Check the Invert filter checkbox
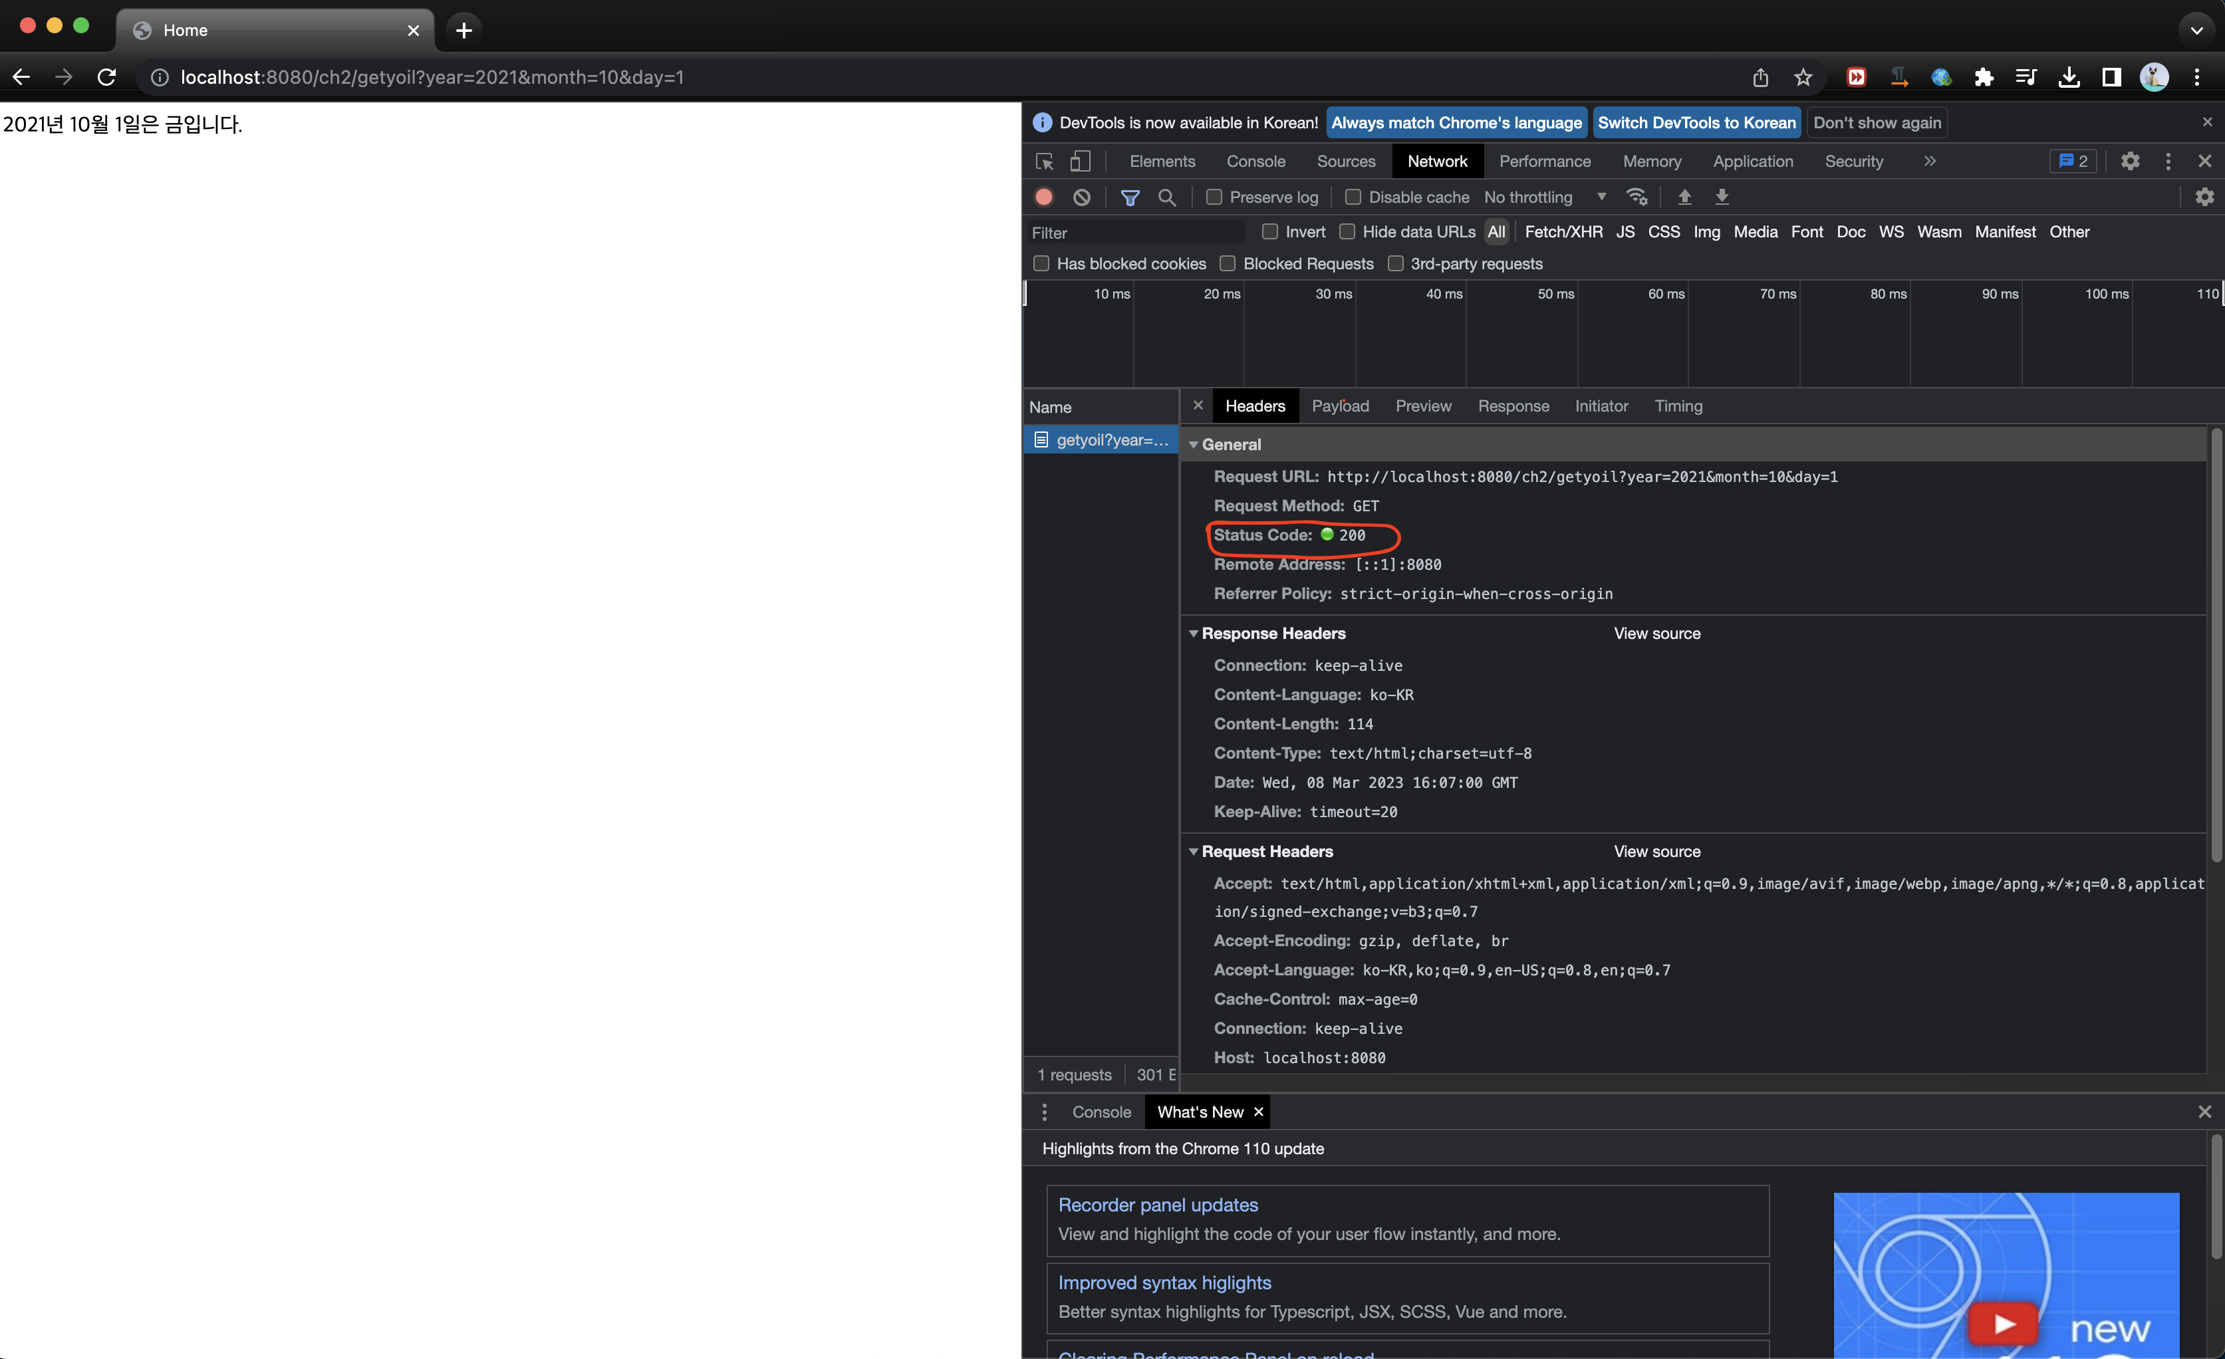This screenshot has height=1359, width=2225. click(x=1269, y=232)
